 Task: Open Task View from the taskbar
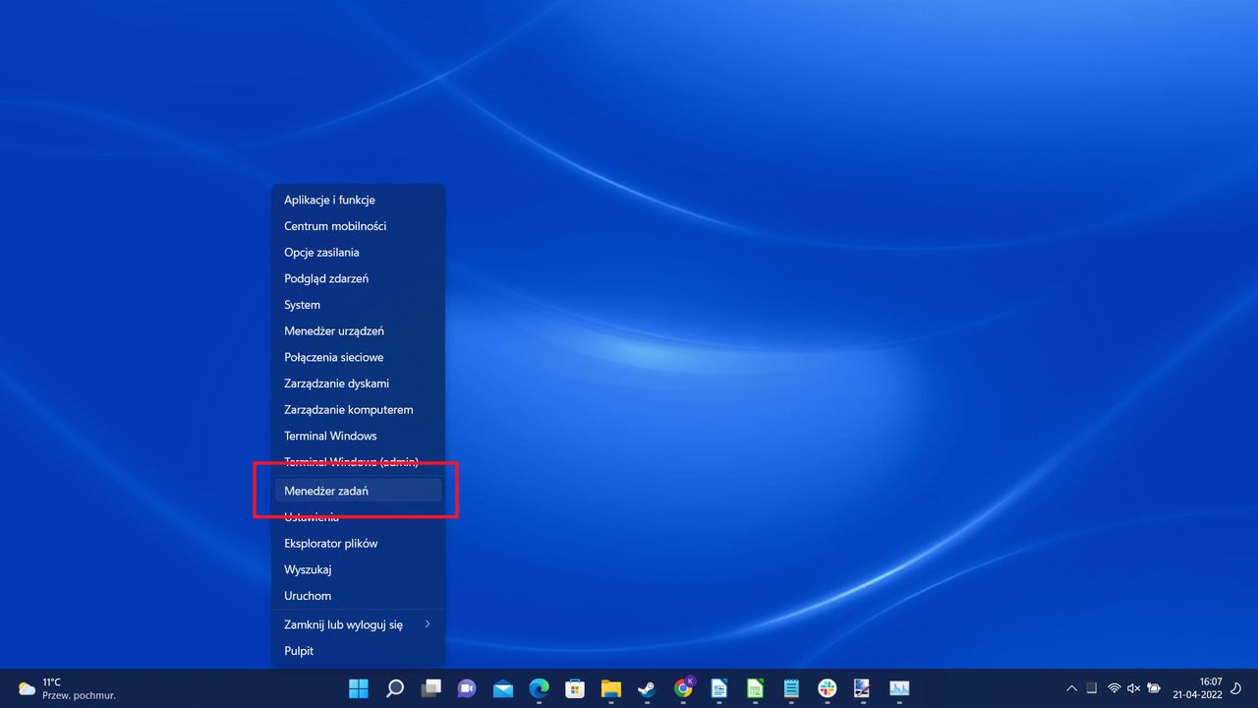tap(430, 688)
